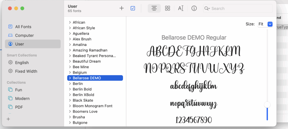Expand the African Style font family
Image resolution: width=288 pixels, height=129 pixels.
point(70,28)
